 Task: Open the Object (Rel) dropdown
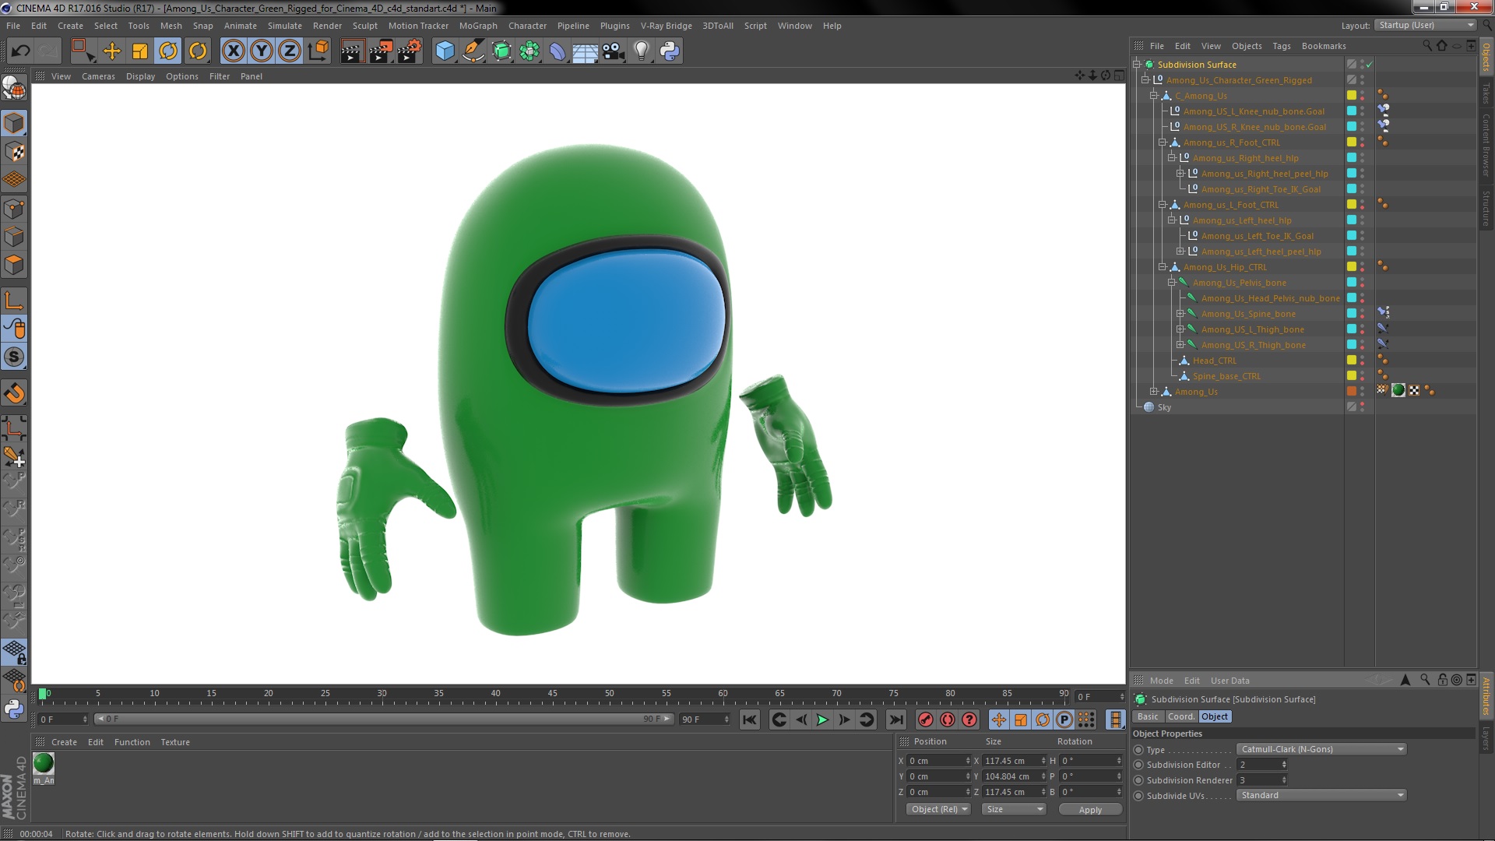939,809
